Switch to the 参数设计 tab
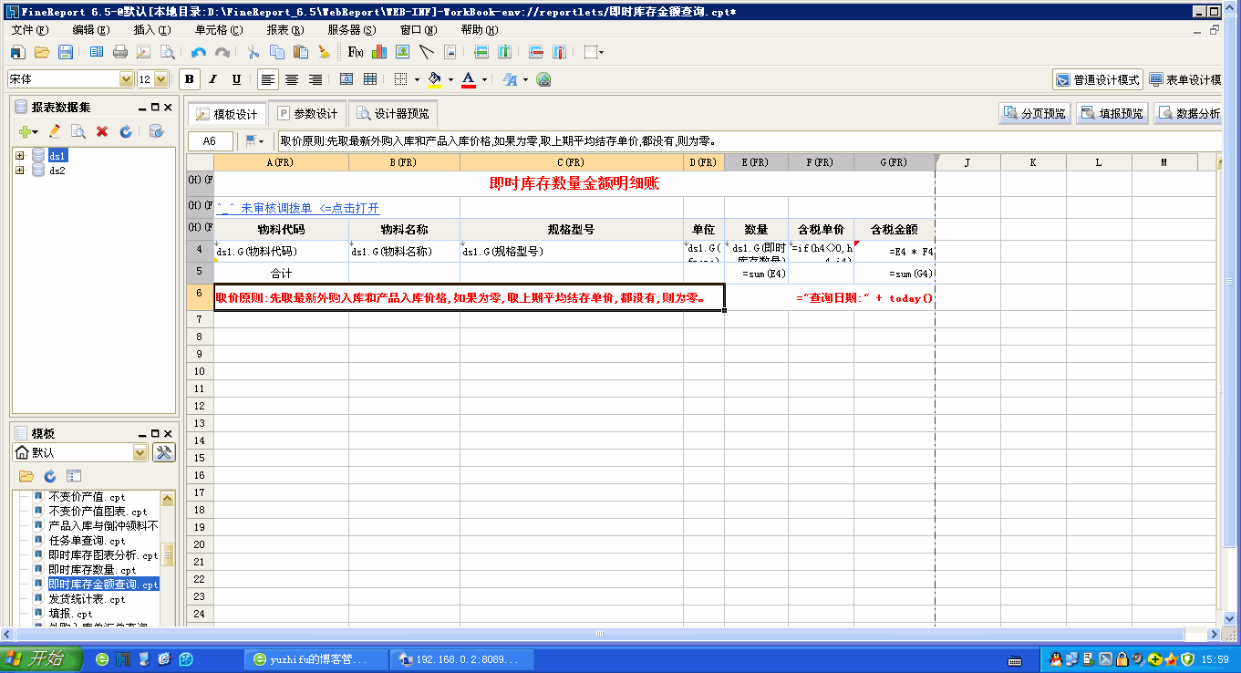The width and height of the screenshot is (1241, 673). pos(307,114)
